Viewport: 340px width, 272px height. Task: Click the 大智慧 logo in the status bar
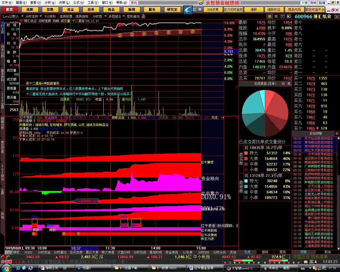(x=6, y=262)
